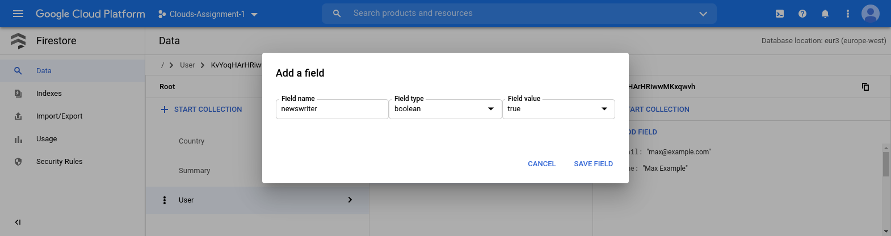The width and height of the screenshot is (891, 236).
Task: Expand the User row chevron
Action: [x=350, y=200]
